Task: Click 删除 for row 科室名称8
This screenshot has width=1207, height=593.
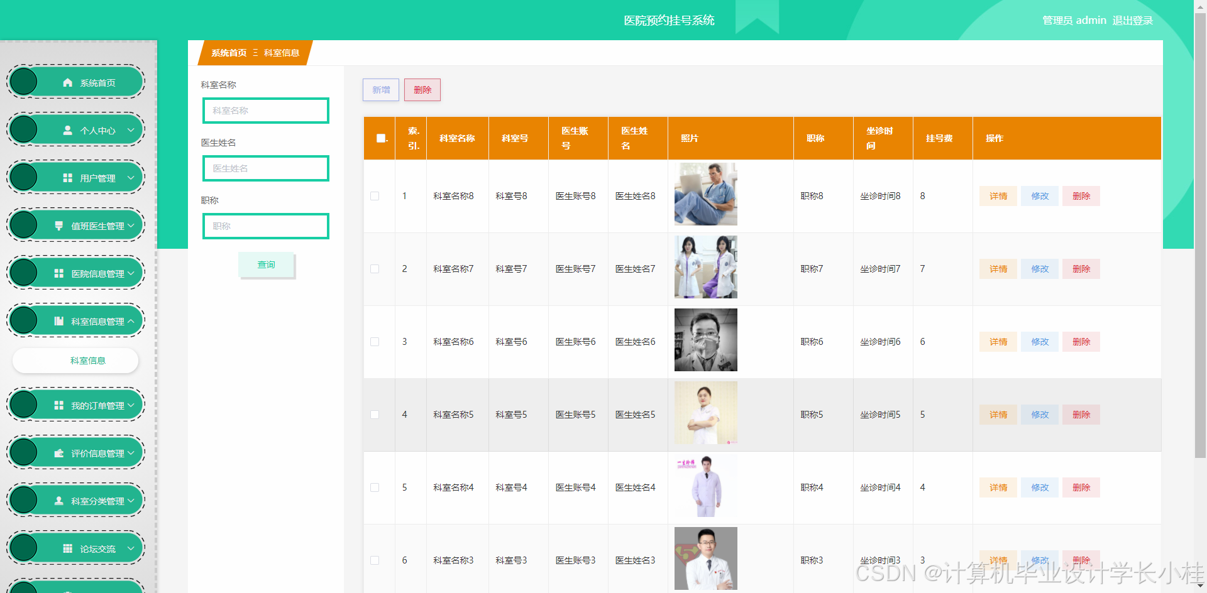Action: (x=1081, y=196)
